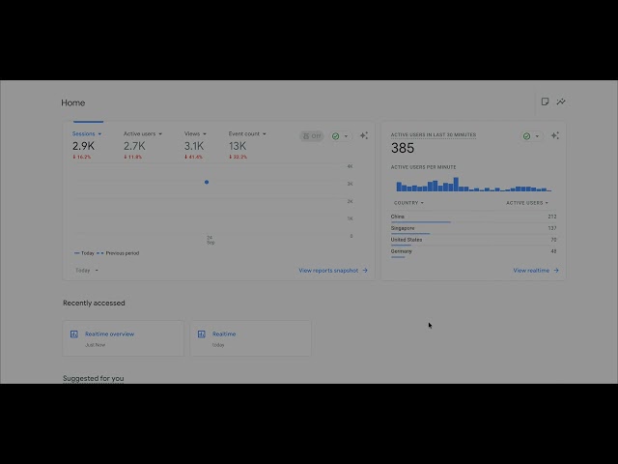Open Event count metric dropdown
This screenshot has width=618, height=464.
[x=247, y=133]
